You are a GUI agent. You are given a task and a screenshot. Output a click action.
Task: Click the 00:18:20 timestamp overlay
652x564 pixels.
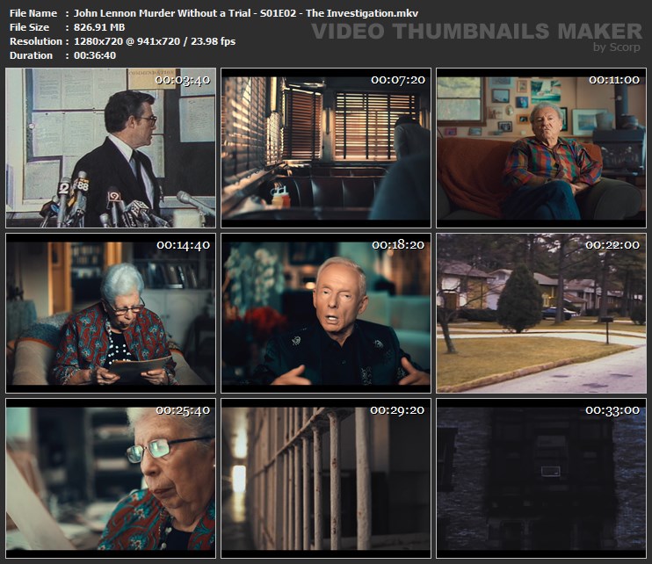[x=398, y=245]
